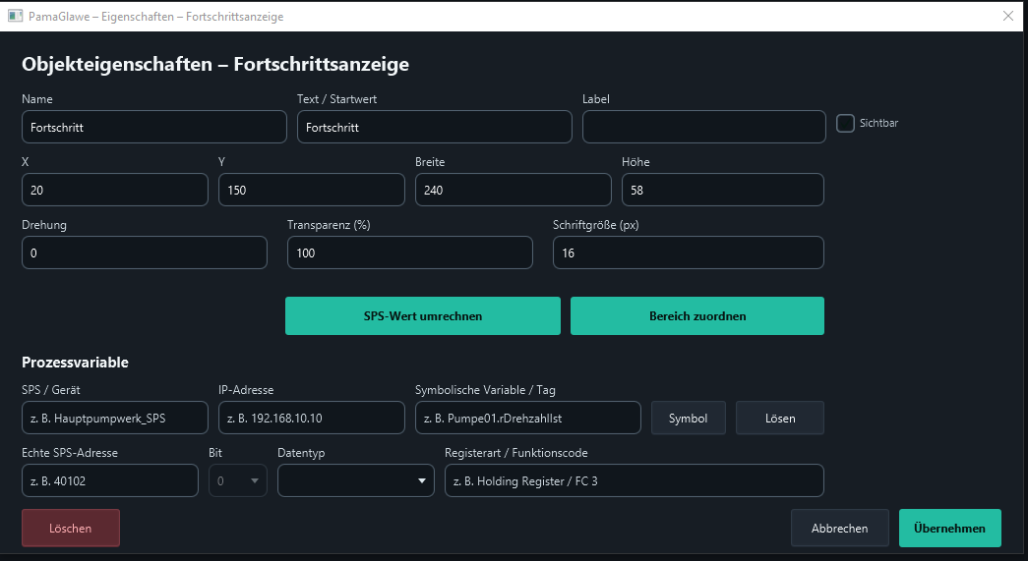Click the SPS-Wert umrechnen button
Viewport: 1028px width, 561px height.
(423, 316)
